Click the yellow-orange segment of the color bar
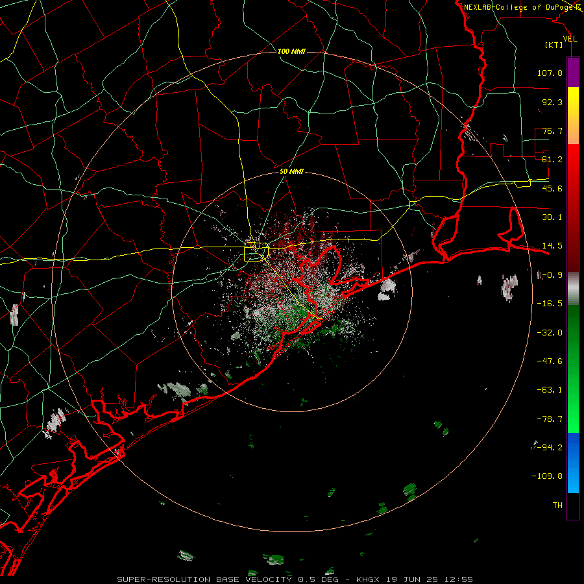This screenshot has height=584, width=584. (573, 116)
